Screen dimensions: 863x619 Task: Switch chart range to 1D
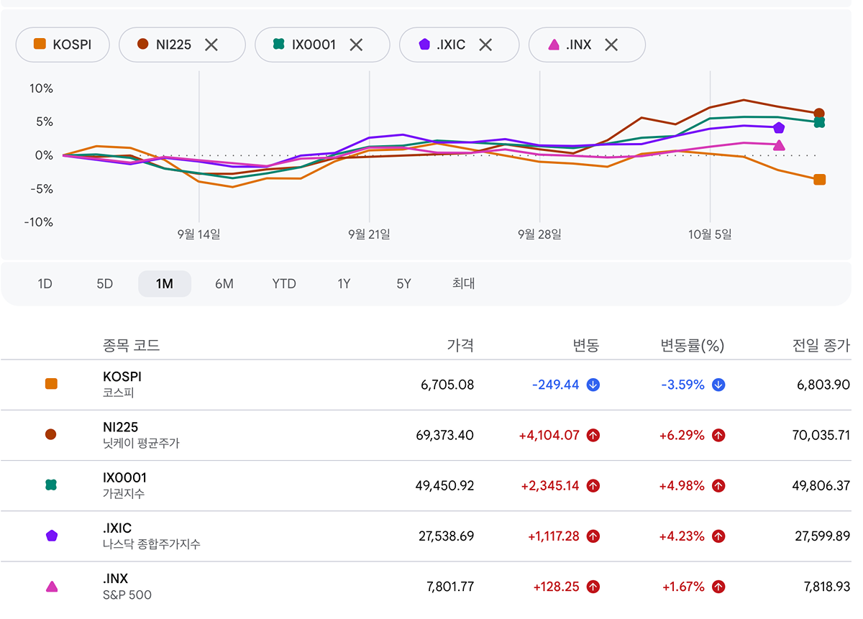pos(45,284)
